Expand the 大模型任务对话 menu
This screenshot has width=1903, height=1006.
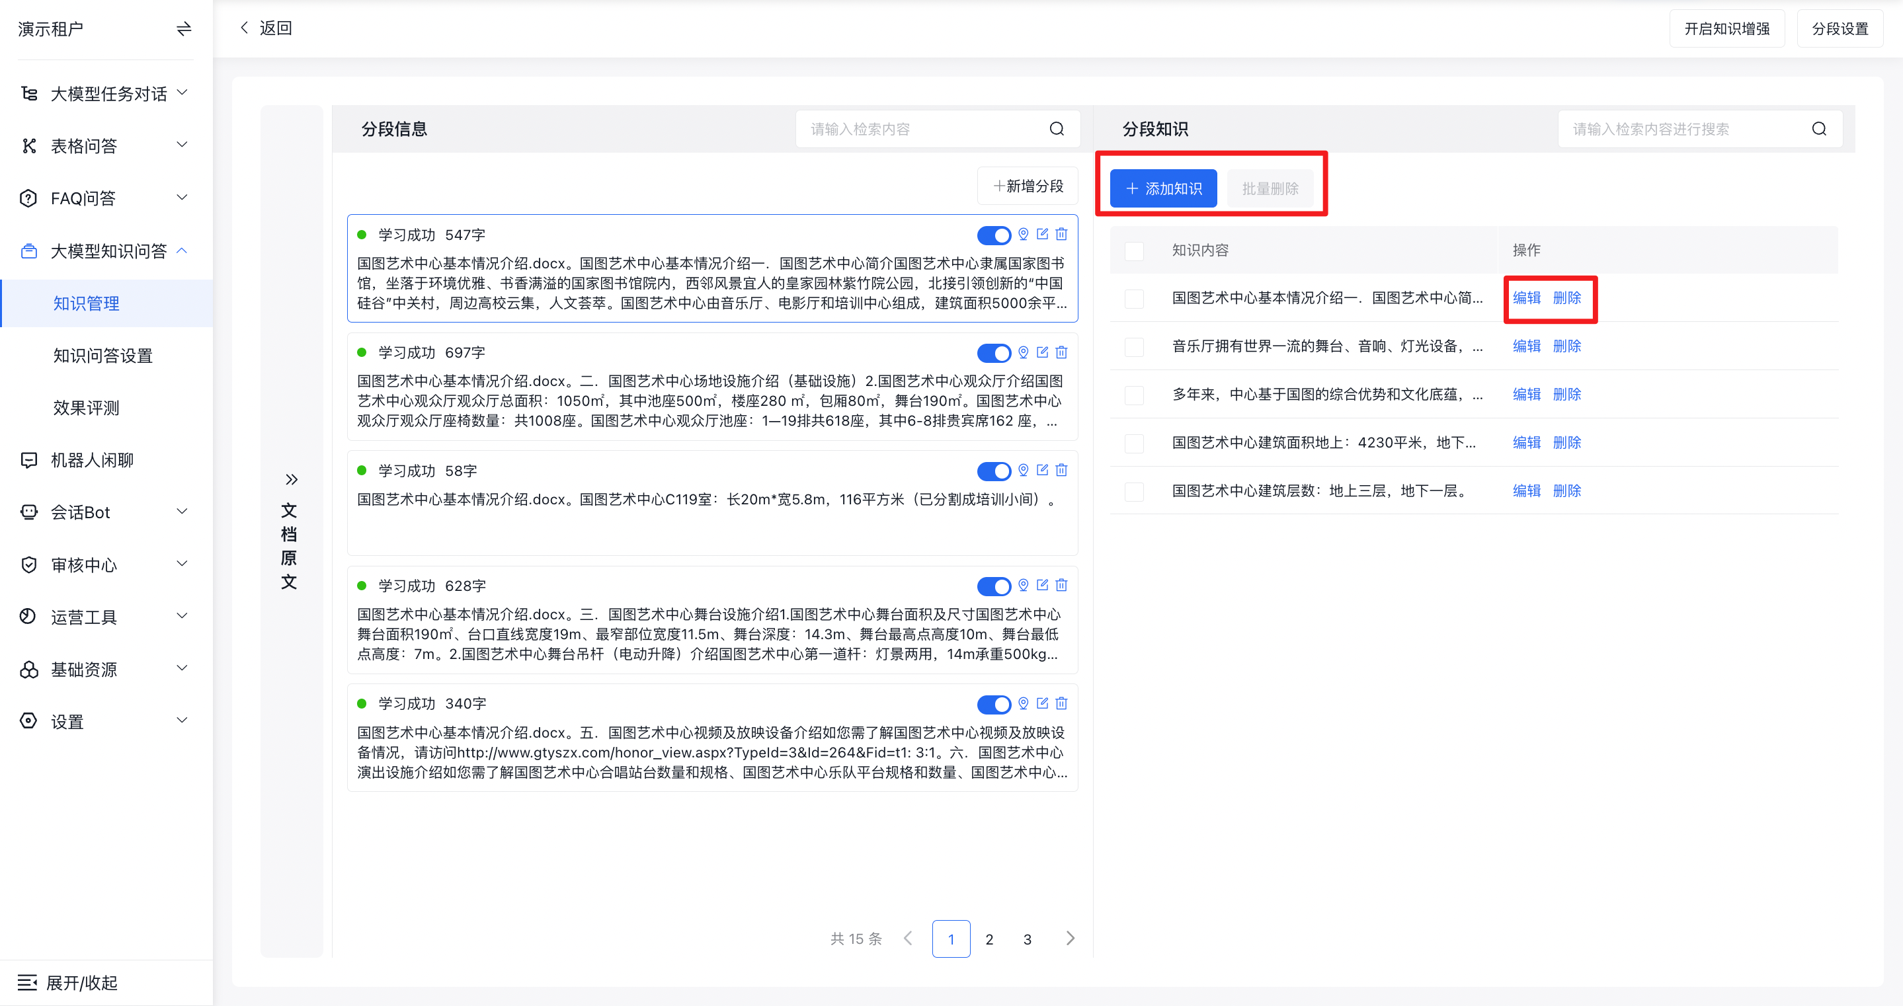[106, 94]
